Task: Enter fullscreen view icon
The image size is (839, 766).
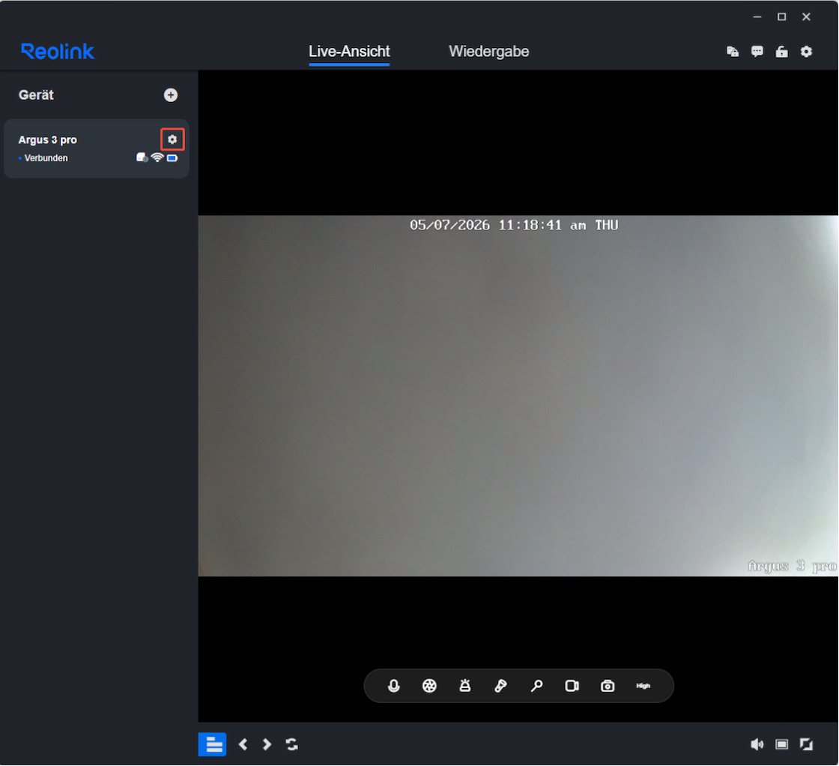Action: [806, 744]
